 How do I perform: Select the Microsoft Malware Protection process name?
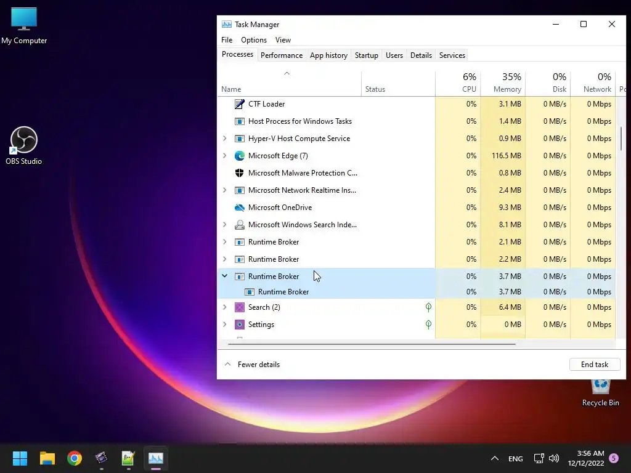(x=303, y=173)
